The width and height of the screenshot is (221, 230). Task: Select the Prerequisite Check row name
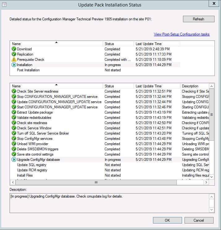click(x=31, y=59)
